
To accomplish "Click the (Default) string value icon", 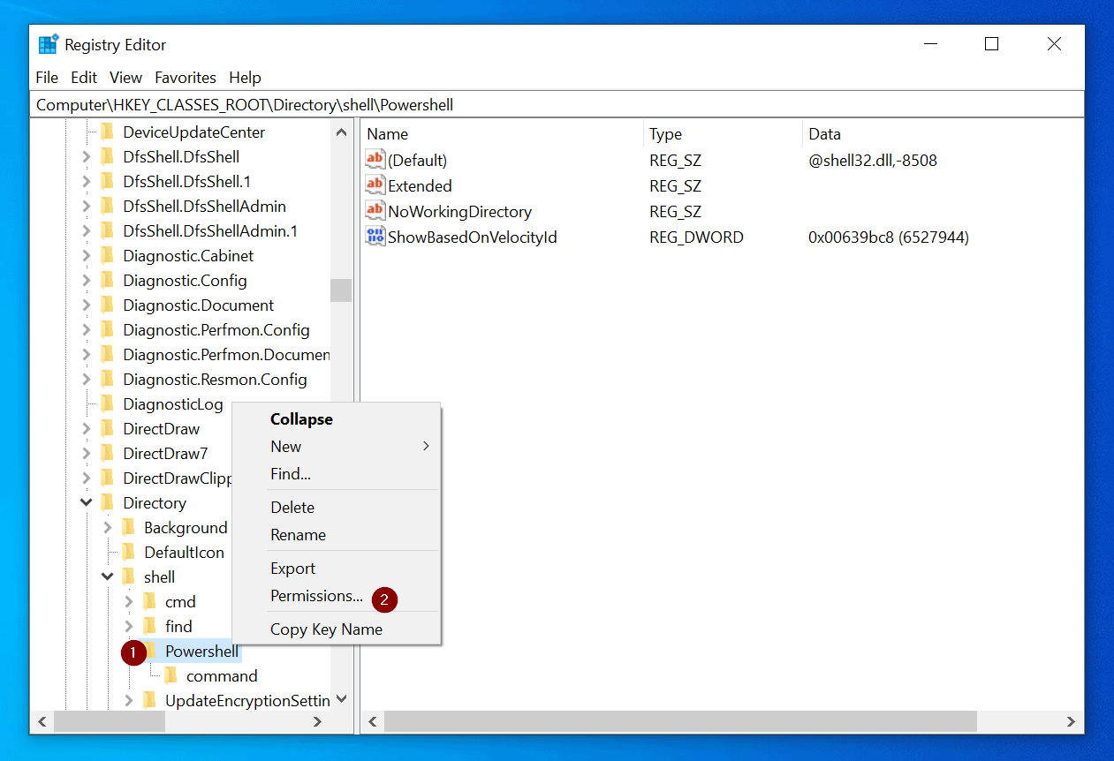I will point(375,160).
